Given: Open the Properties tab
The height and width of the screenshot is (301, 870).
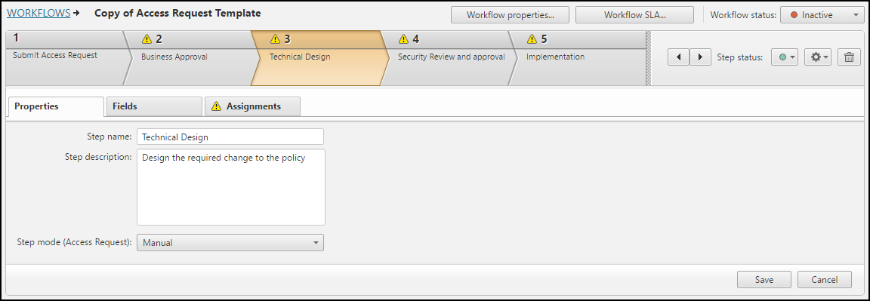Looking at the screenshot, I should click(56, 106).
